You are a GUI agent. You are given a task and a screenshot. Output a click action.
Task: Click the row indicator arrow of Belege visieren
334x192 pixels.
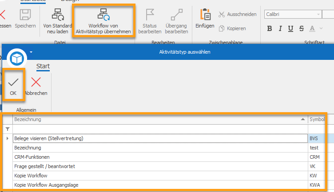(x=8, y=138)
